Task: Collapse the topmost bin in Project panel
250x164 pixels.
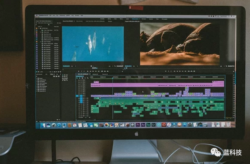Action: click(x=39, y=28)
